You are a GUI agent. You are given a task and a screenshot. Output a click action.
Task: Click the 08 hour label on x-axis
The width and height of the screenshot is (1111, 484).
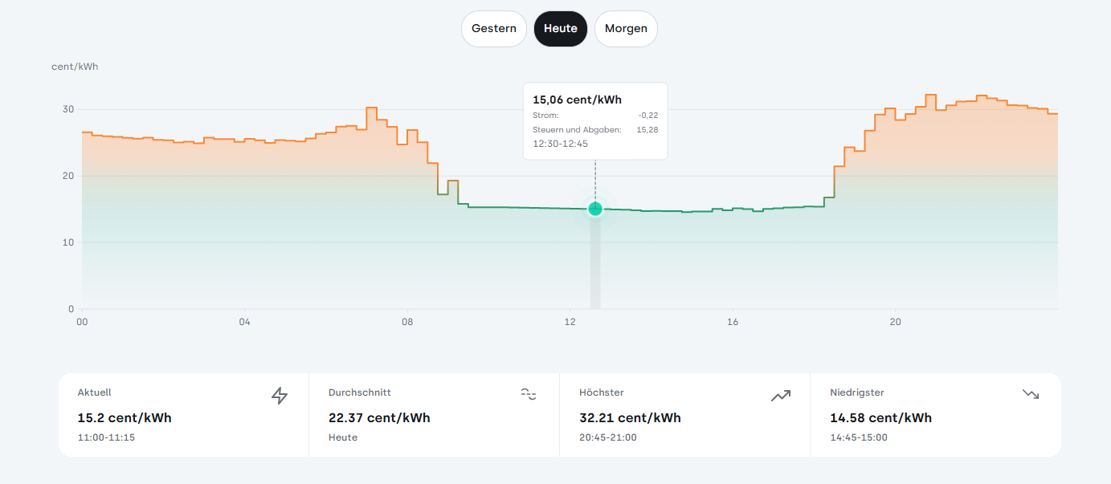[x=407, y=322]
